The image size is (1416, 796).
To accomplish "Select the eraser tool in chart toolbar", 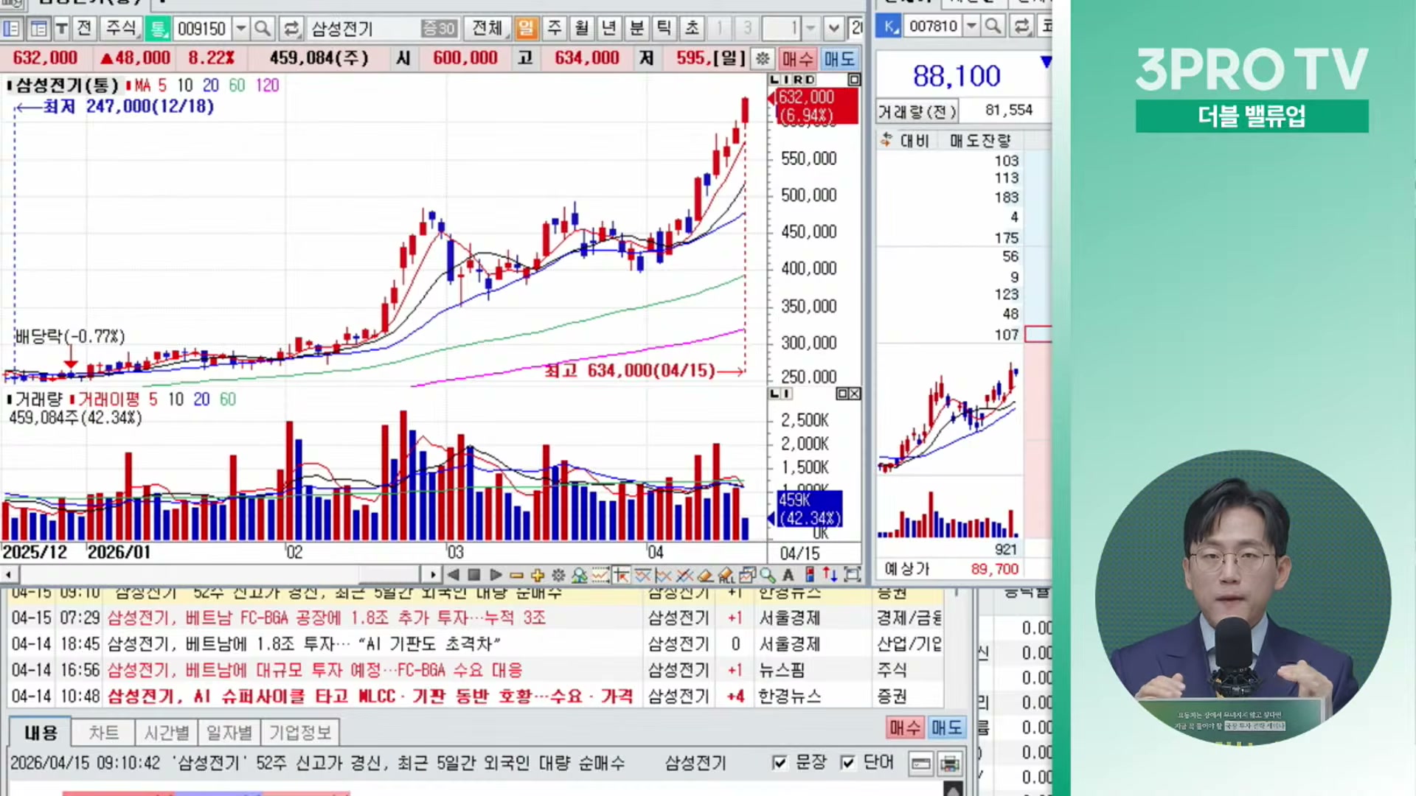I will coord(705,575).
